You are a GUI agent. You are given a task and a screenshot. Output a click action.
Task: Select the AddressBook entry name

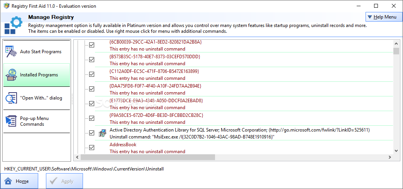click(123, 145)
